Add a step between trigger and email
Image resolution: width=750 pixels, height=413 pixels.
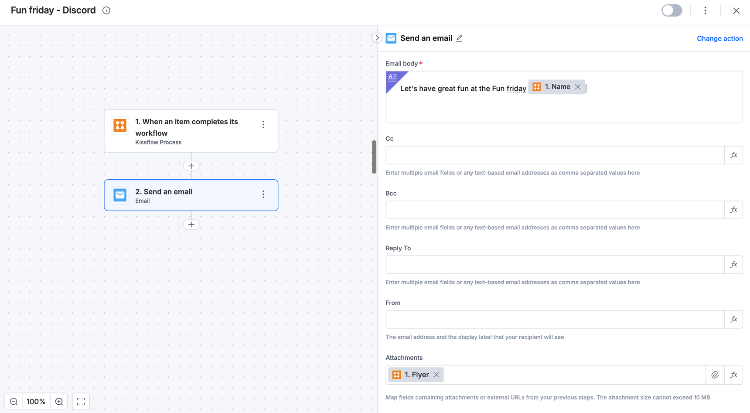pos(191,166)
